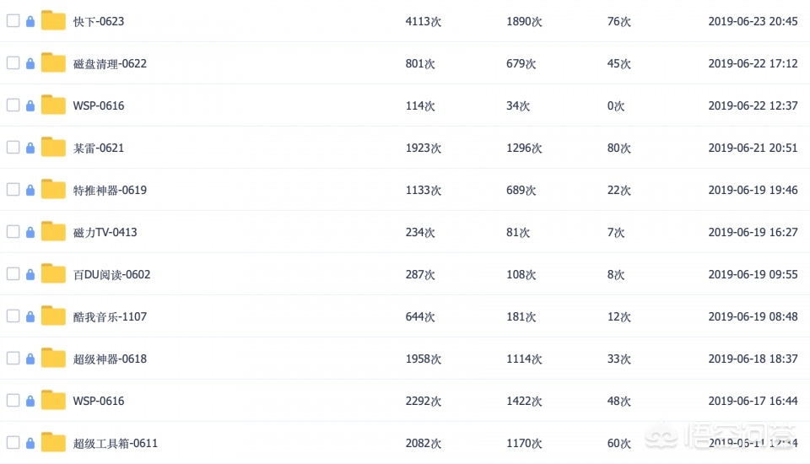Click the folder icon for 快下-0623
Viewport: 810px width, 464px height.
[53, 21]
